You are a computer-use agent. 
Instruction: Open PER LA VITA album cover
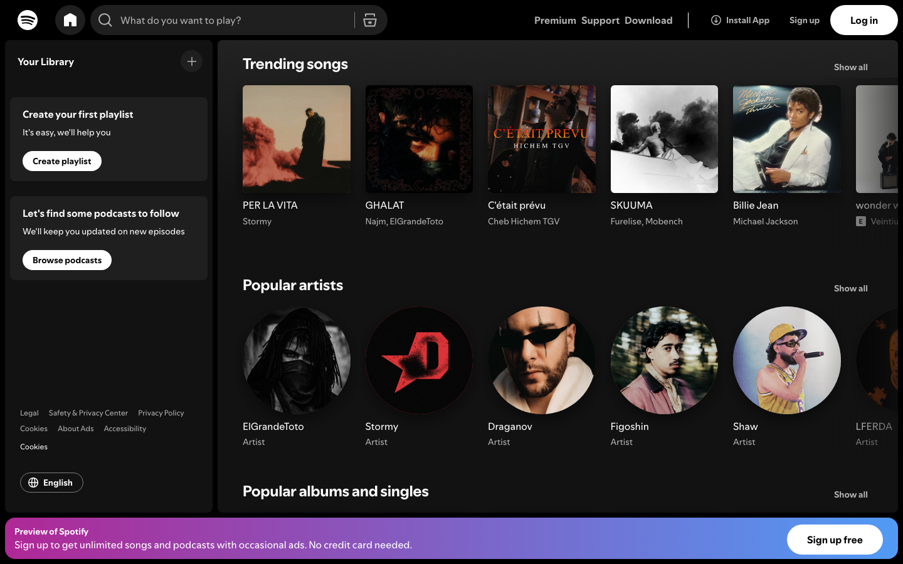click(297, 139)
